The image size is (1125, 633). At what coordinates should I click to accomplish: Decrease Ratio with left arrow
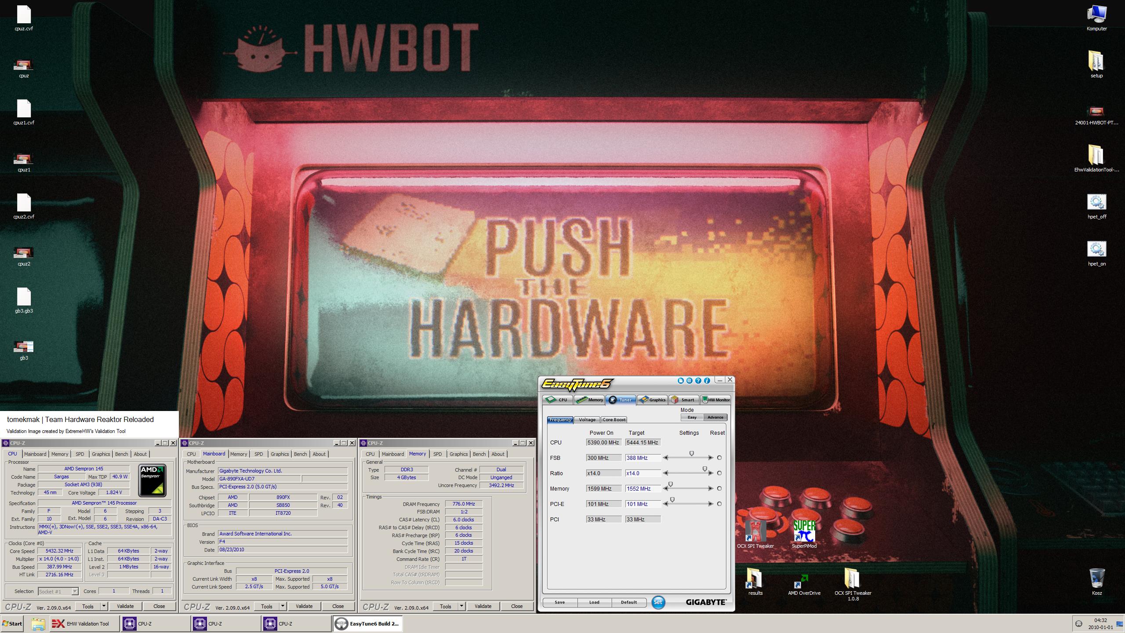[x=666, y=473]
